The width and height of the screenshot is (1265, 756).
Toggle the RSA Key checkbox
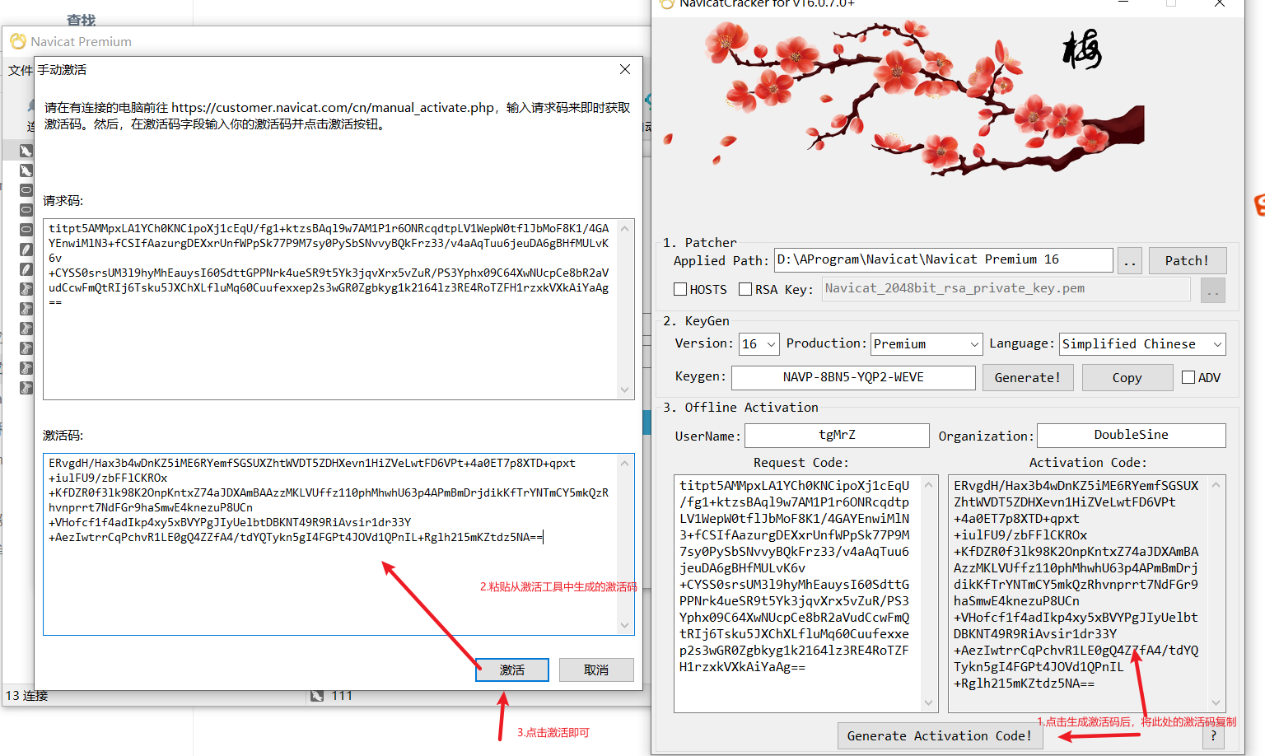[x=745, y=289]
